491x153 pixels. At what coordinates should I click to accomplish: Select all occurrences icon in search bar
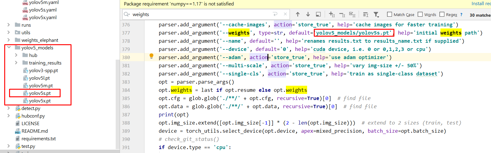(x=352, y=14)
